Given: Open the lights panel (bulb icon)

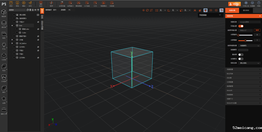Looking at the screenshot, I should coord(4,45).
